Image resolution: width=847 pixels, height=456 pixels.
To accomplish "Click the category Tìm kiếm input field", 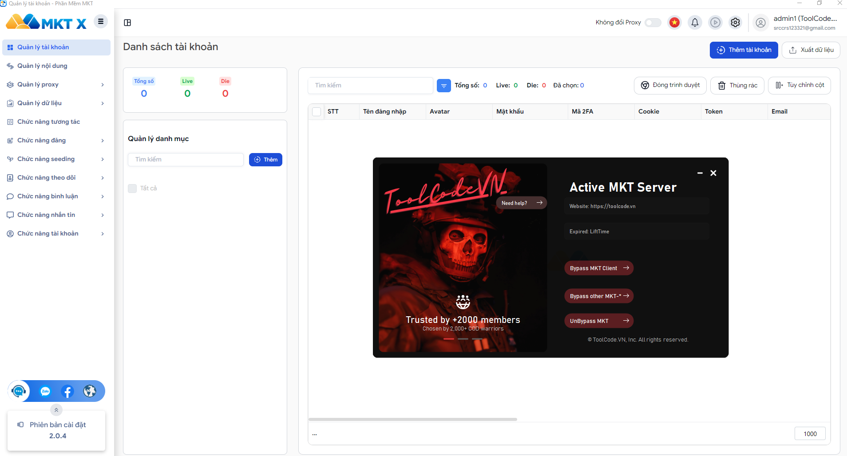I will coord(186,160).
